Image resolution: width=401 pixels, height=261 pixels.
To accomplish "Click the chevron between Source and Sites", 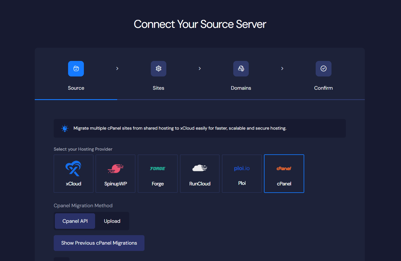I will (x=117, y=68).
